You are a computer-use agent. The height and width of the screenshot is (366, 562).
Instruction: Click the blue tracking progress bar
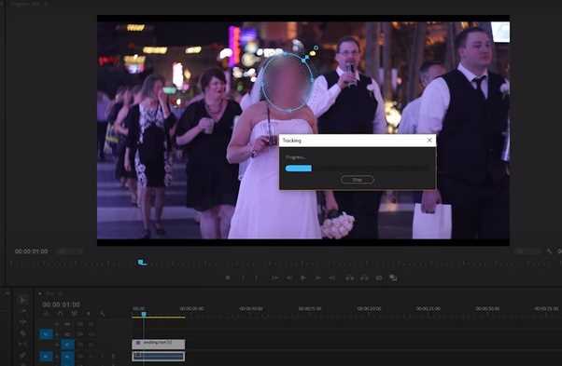click(299, 169)
